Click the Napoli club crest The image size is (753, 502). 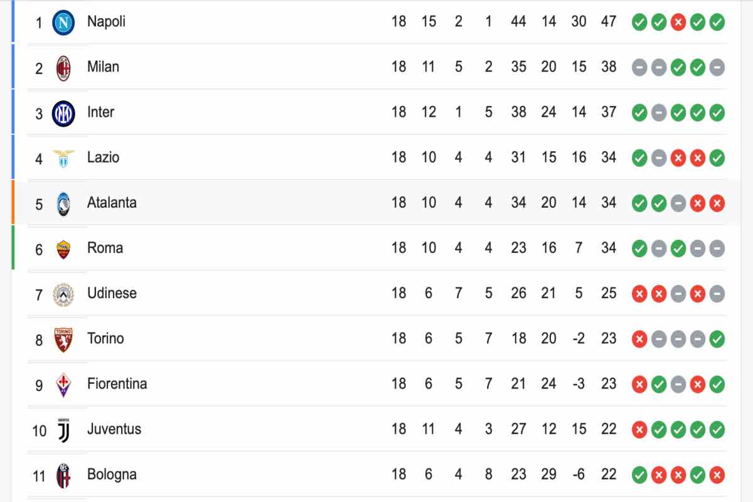click(x=63, y=23)
